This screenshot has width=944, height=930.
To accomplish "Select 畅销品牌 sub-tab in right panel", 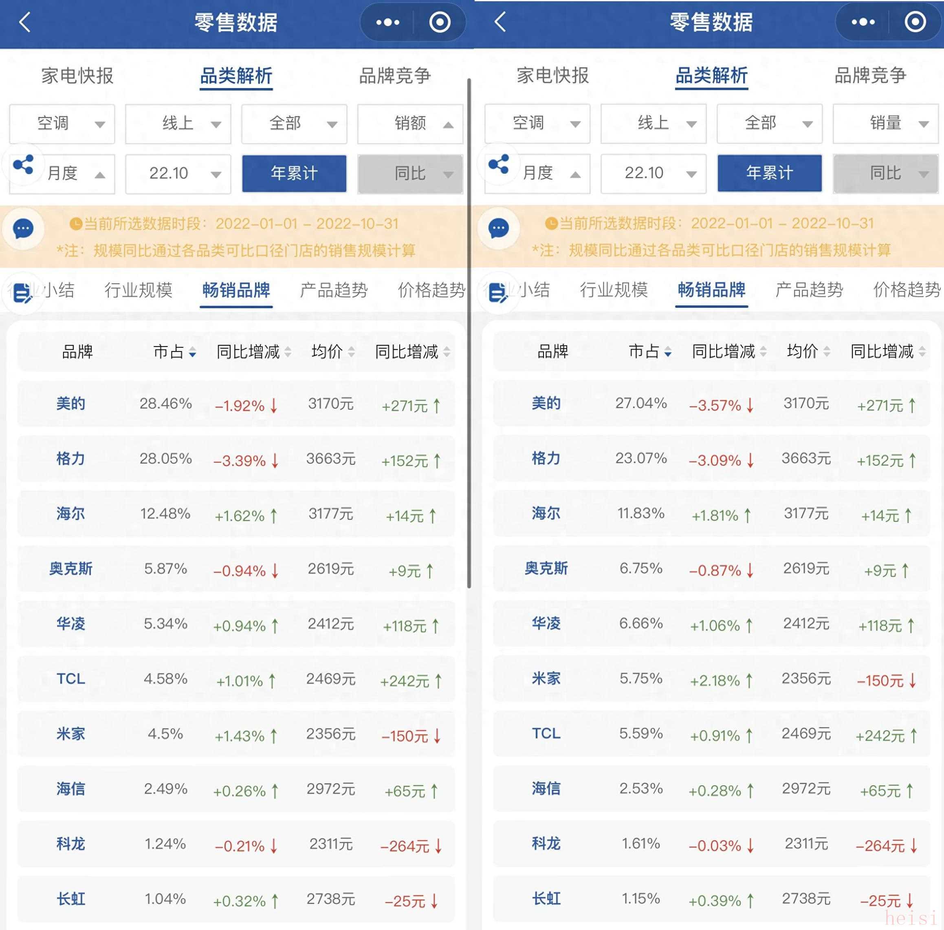I will point(712,290).
